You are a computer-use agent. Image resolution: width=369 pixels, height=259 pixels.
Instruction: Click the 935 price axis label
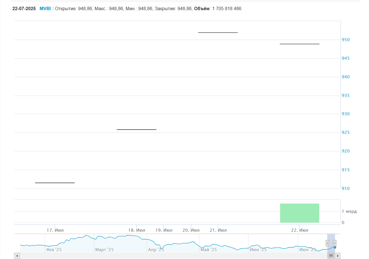pyautogui.click(x=346, y=96)
